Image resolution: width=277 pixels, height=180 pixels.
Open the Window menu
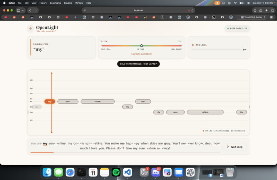pyautogui.click(x=79, y=3)
